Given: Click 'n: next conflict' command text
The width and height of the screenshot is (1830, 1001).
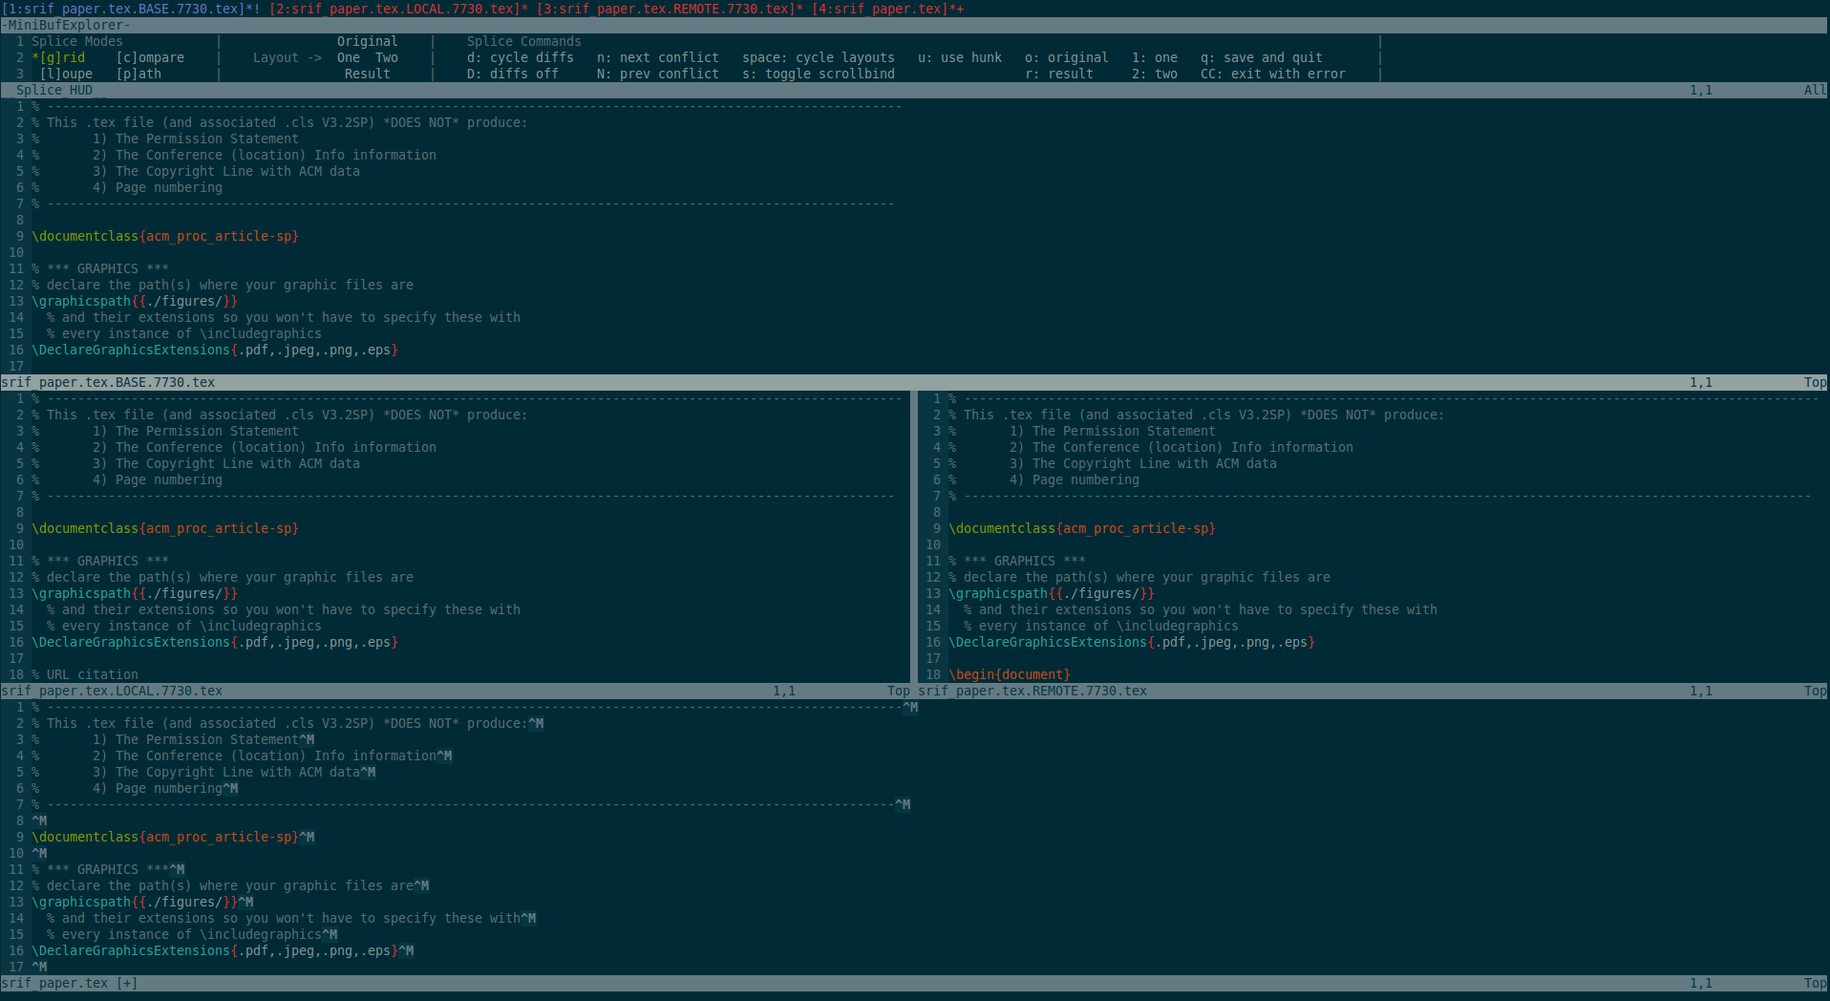Looking at the screenshot, I should (x=658, y=57).
